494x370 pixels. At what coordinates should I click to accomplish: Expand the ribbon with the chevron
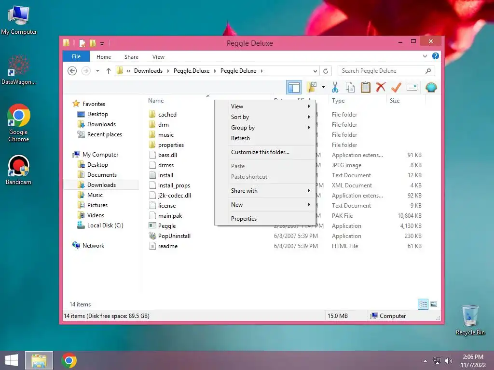point(425,56)
